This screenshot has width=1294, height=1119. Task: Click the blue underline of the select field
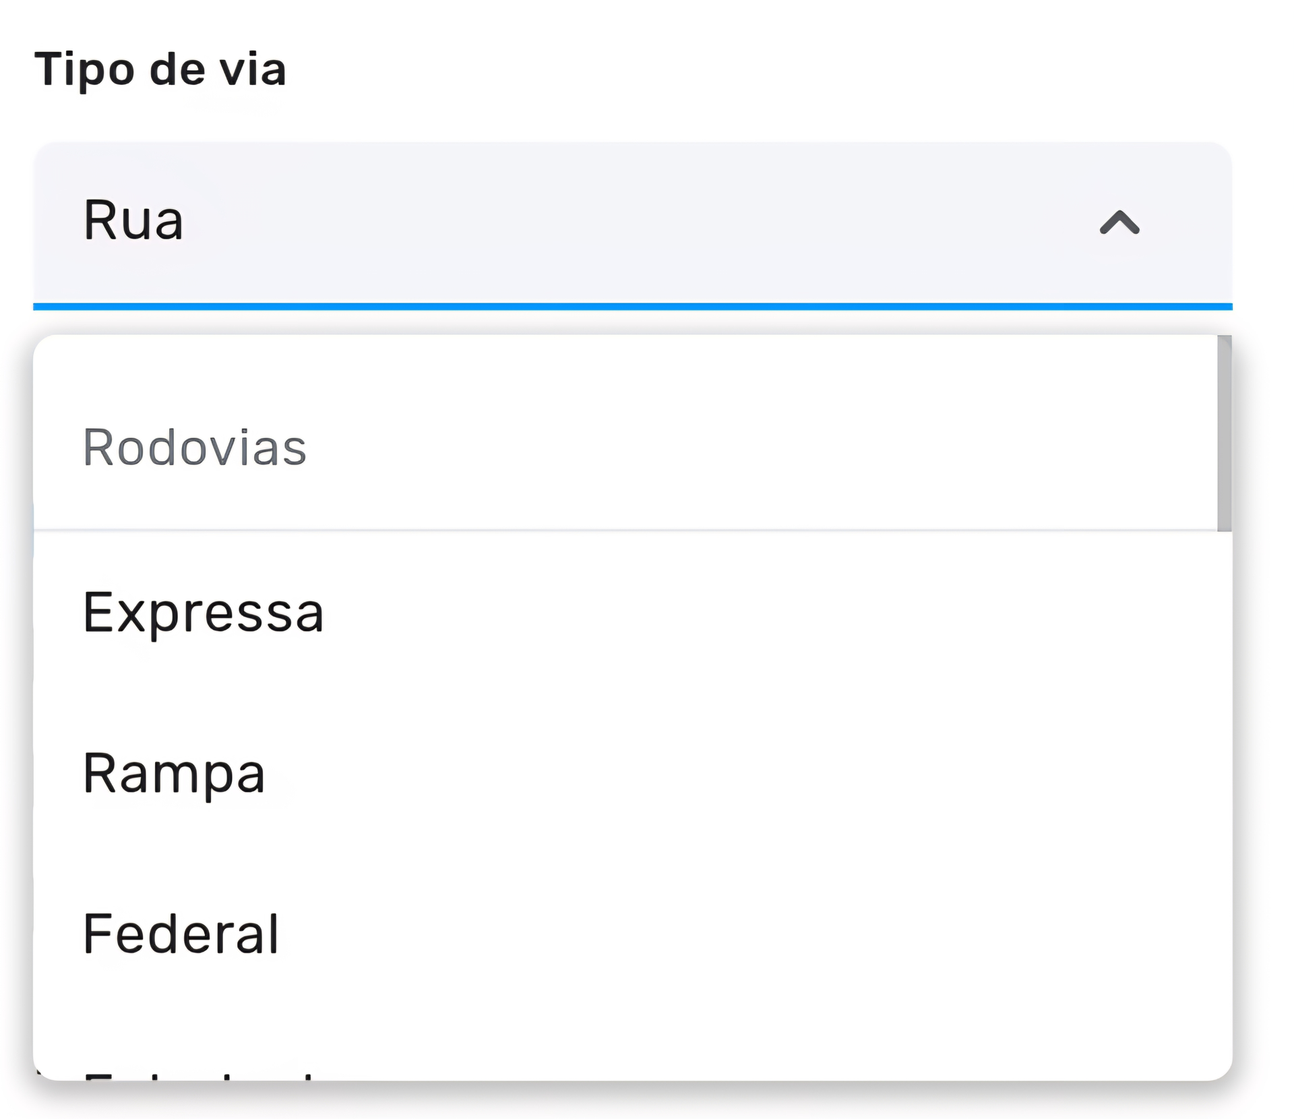[632, 307]
